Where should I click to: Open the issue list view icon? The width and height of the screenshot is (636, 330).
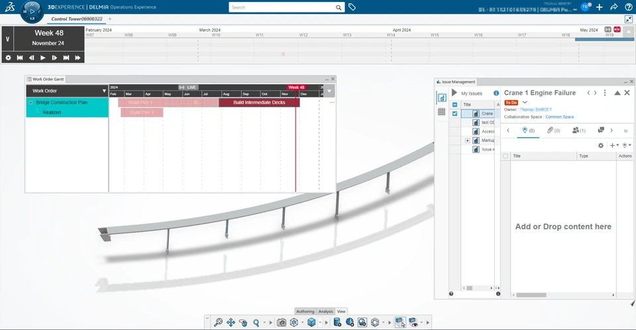tap(442, 98)
